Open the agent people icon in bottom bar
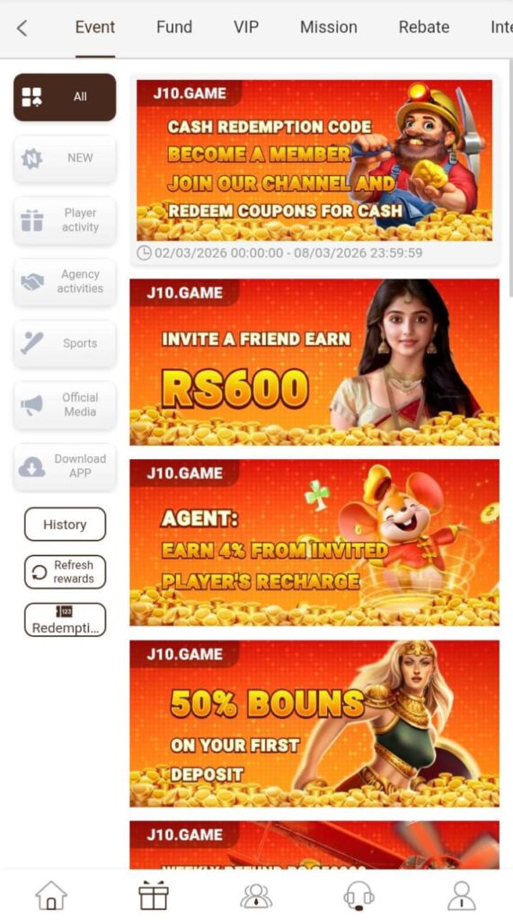 tap(257, 896)
